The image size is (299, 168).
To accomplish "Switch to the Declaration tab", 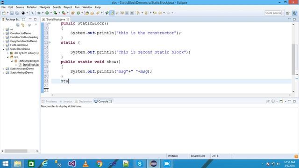I will (83, 102).
